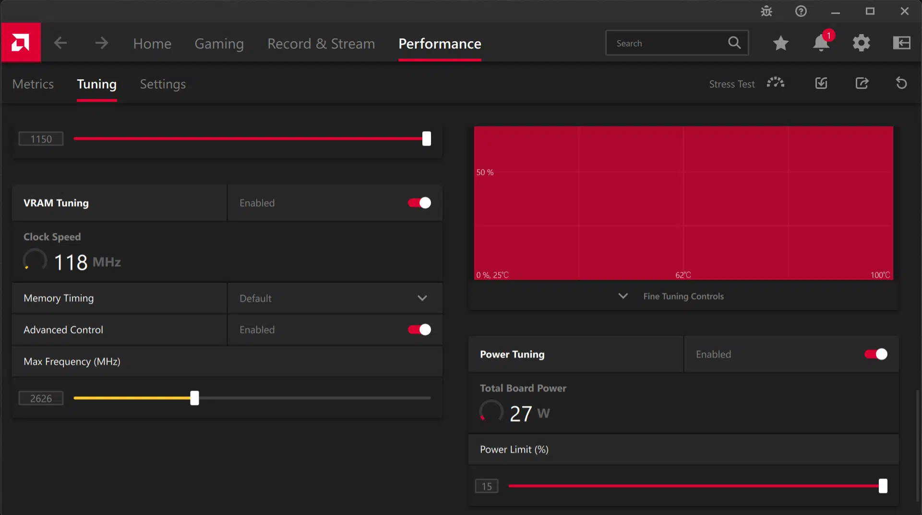The height and width of the screenshot is (515, 922).
Task: Click the 62°C graph axis label
Action: (683, 275)
